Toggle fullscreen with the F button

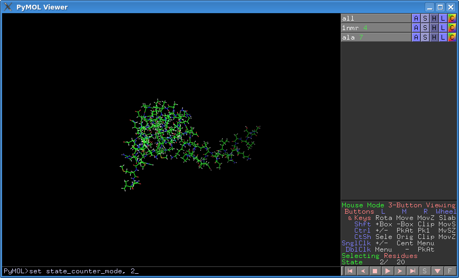pos(449,271)
